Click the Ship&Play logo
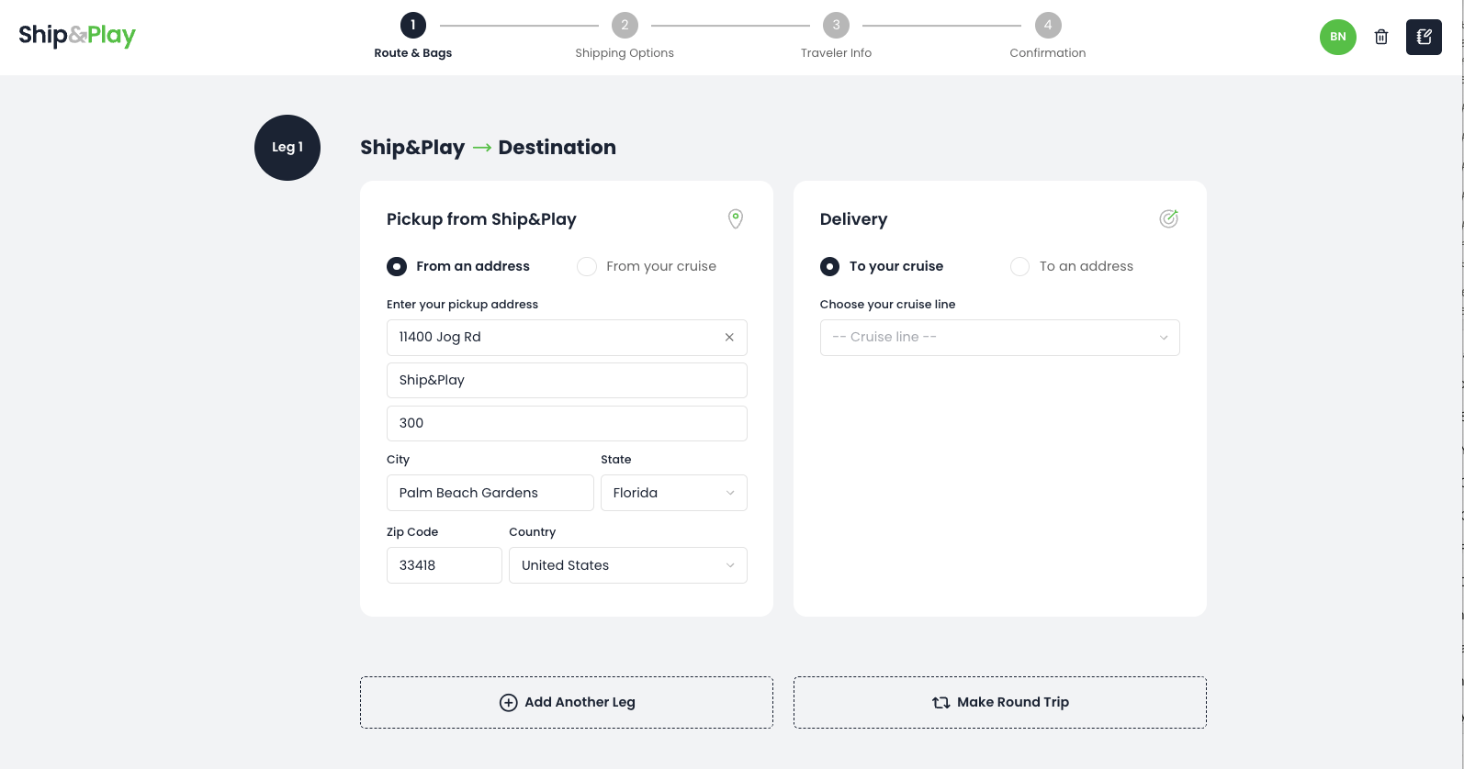 [x=77, y=36]
